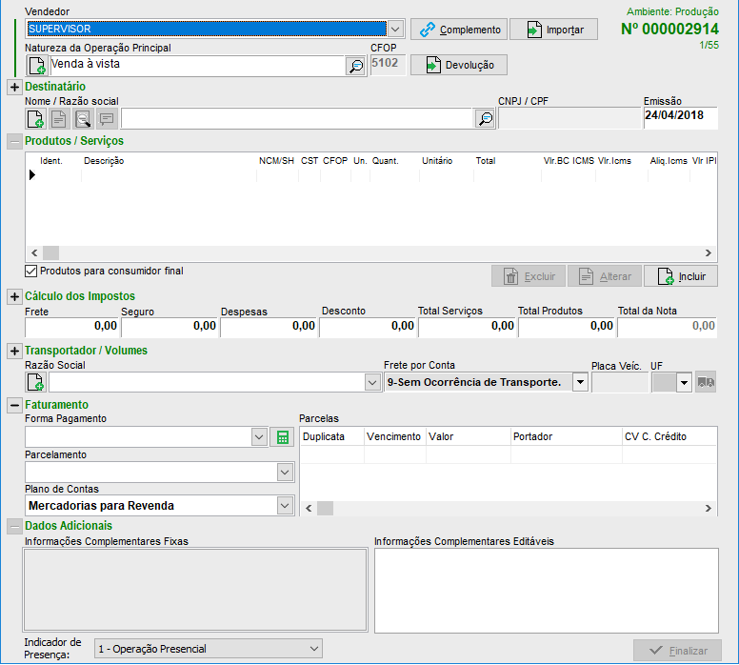Image resolution: width=739 pixels, height=665 pixels.
Task: Click the Importar button
Action: coord(553,30)
